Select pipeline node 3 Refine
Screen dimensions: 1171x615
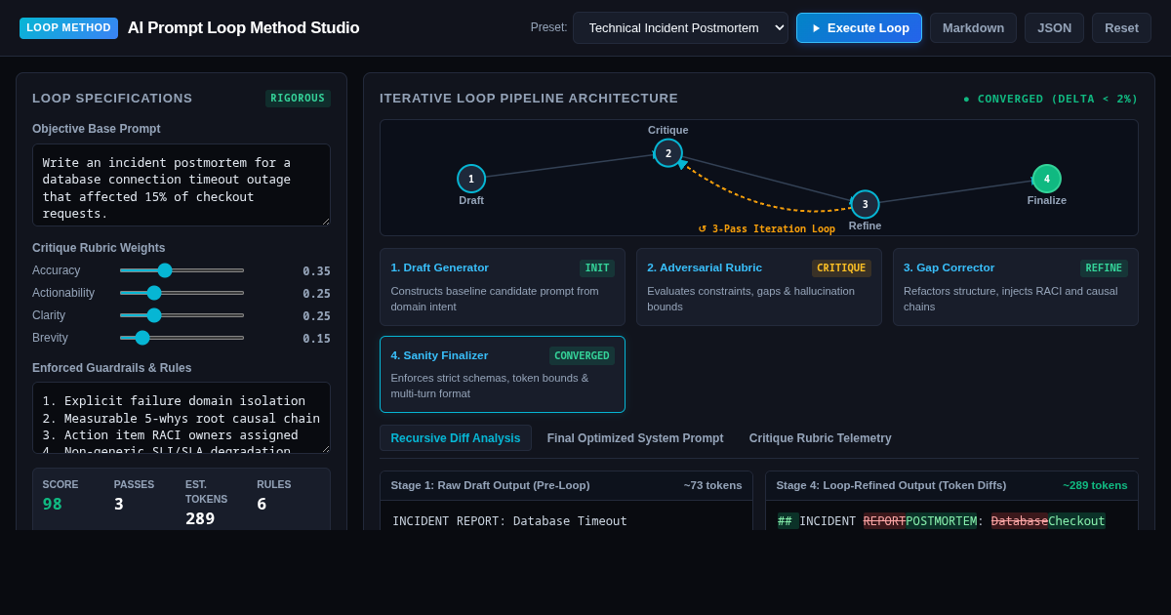click(865, 204)
